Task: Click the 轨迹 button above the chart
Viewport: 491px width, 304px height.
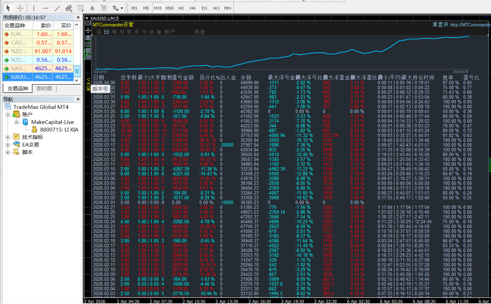Action: pos(200,32)
